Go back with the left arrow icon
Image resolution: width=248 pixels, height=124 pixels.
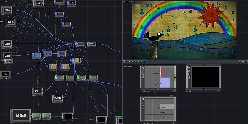[132, 62]
